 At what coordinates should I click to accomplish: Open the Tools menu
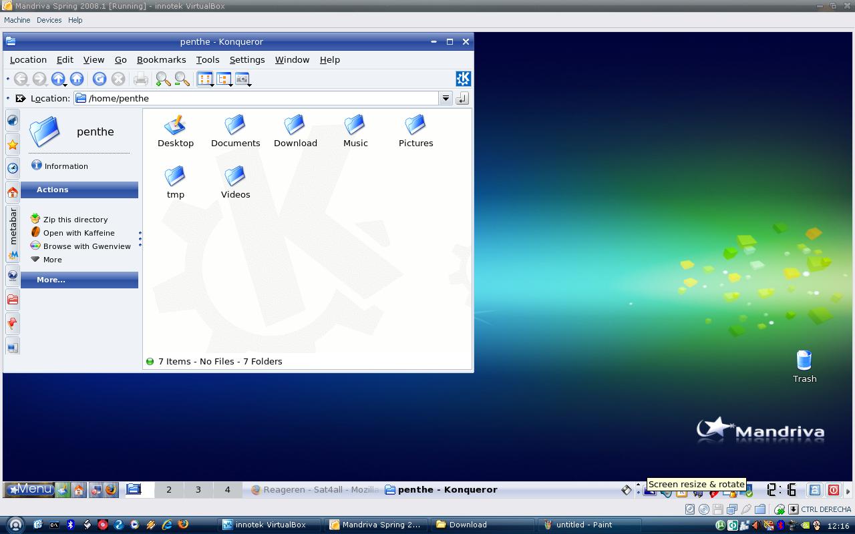208,59
